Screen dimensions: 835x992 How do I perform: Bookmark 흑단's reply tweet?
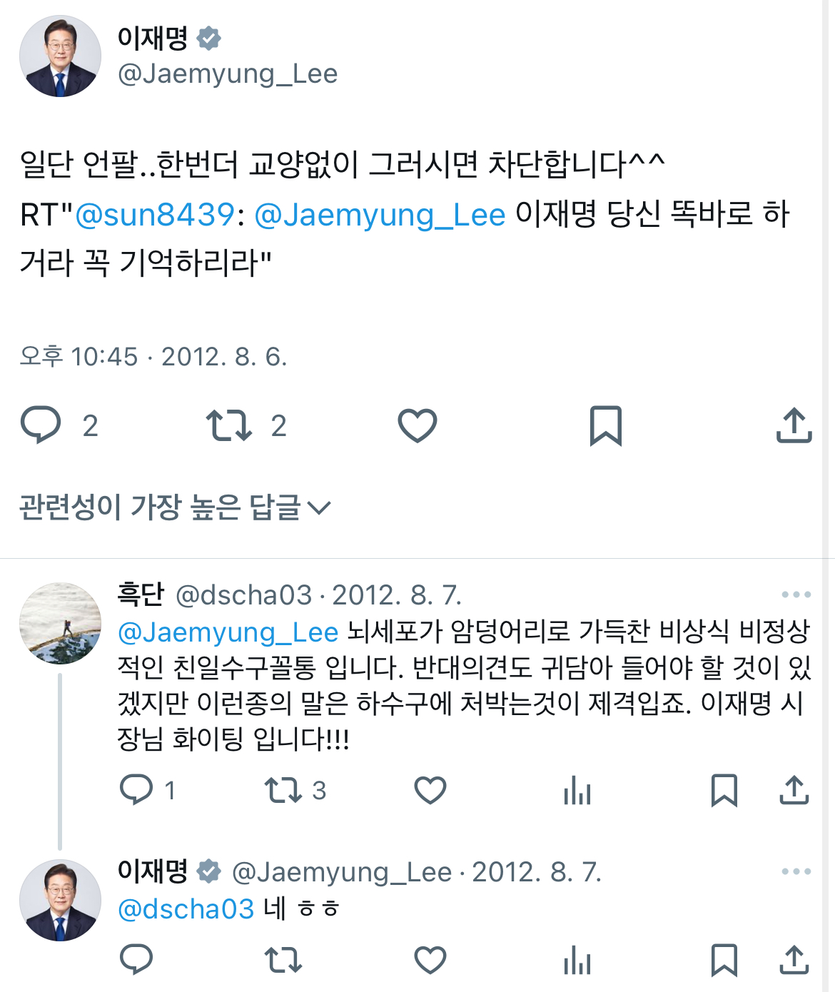tap(724, 790)
